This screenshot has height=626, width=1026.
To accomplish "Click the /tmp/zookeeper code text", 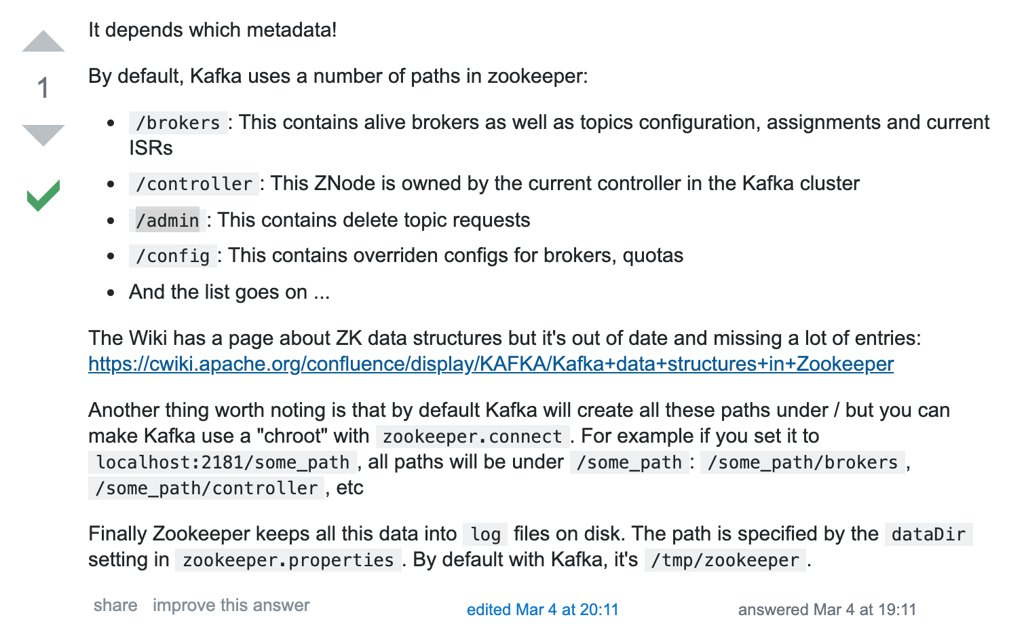I will pos(725,560).
